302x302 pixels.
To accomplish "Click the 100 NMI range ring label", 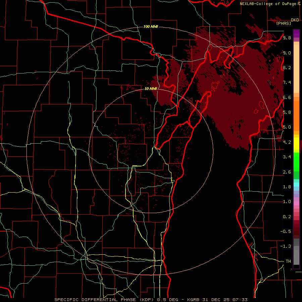I will click(151, 27).
